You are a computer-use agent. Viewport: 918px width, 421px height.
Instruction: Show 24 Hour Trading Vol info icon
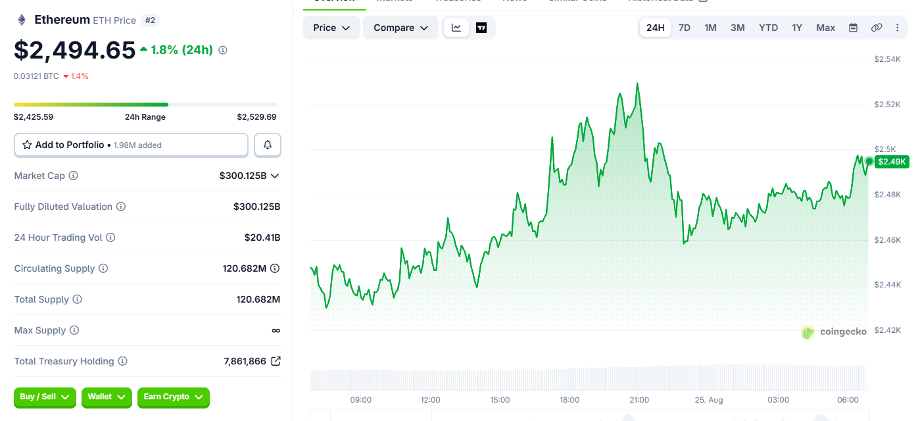coord(110,237)
